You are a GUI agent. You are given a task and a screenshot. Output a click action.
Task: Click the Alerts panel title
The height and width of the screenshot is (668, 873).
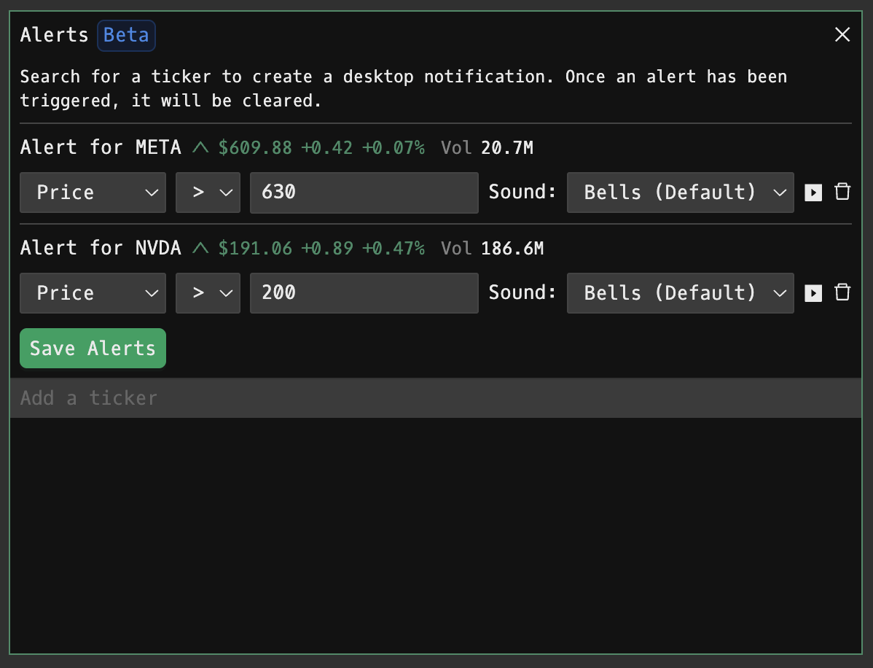coord(55,35)
